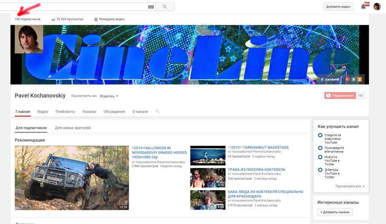
Task: Open the БАБА ЛЮДА ИЗ КОКТЕБЕЛЯ thumbnail
Action: pyautogui.click(x=208, y=200)
